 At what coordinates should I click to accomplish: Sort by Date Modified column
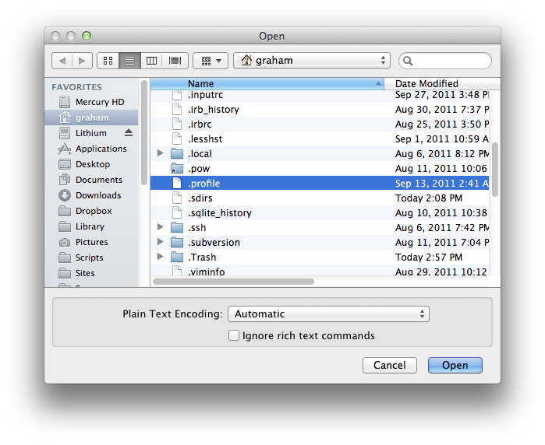(437, 83)
